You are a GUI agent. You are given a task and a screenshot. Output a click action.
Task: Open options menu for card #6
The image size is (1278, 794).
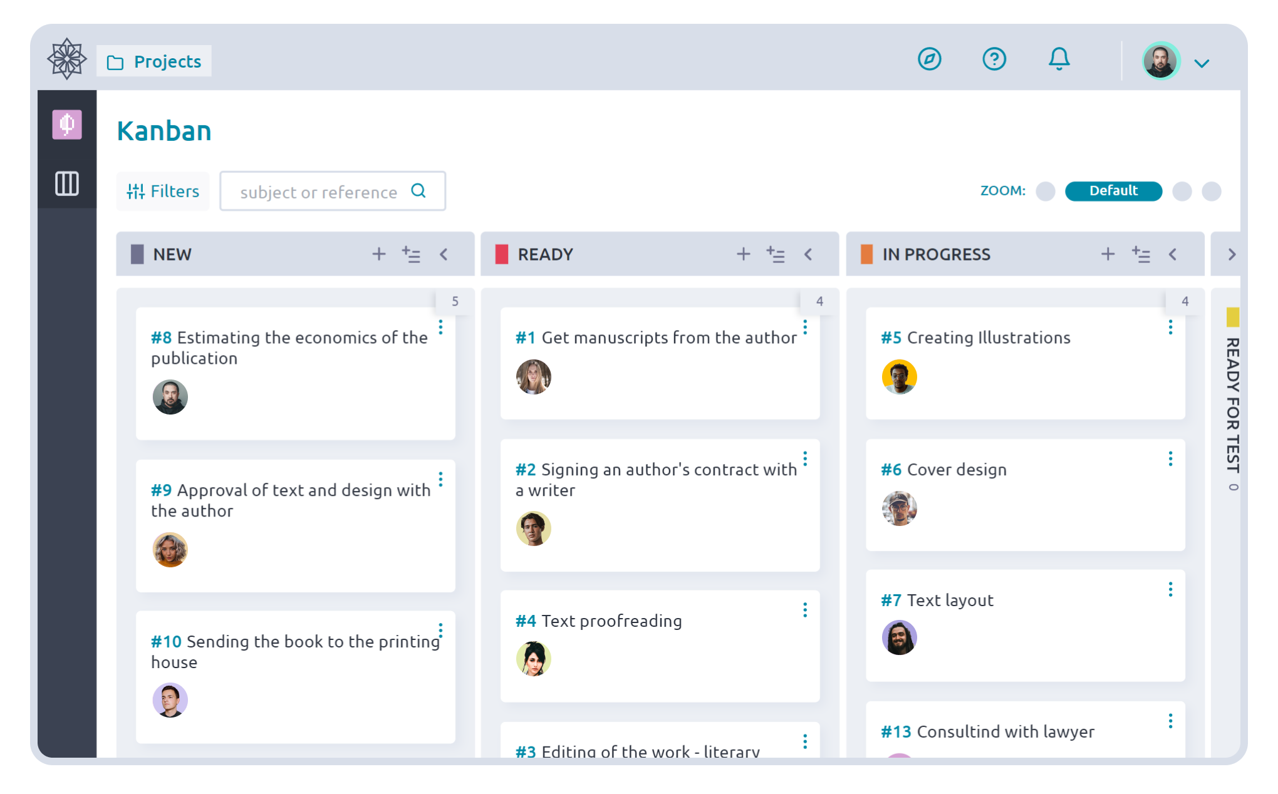click(1170, 459)
